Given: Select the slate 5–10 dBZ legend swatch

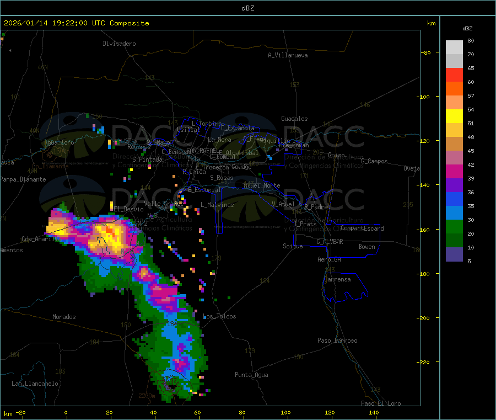Looking at the screenshot, I should click(454, 254).
